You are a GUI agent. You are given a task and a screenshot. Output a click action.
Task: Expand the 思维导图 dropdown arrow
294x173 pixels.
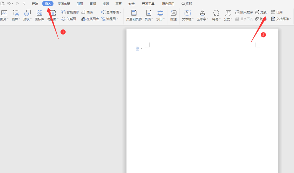121,13
